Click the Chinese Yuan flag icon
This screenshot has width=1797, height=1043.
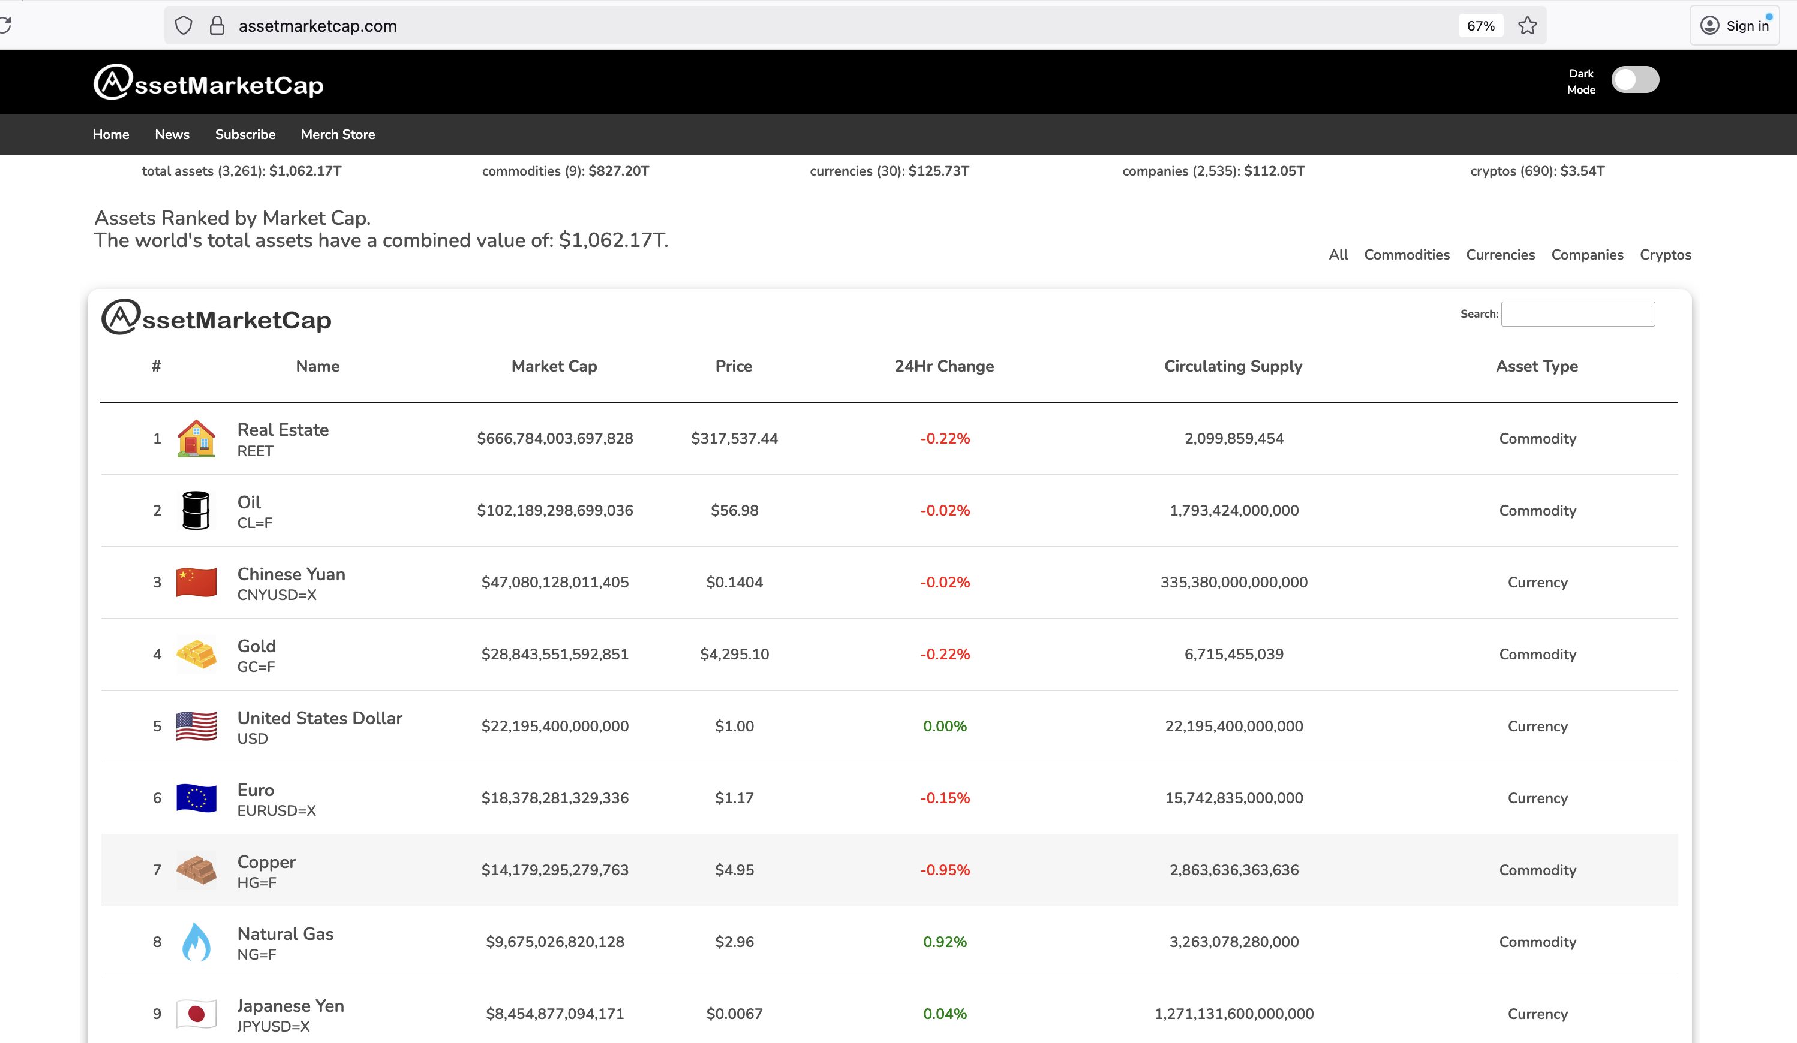click(196, 582)
